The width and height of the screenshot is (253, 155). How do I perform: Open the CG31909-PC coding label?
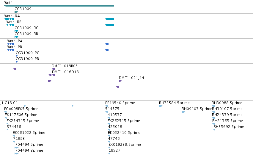[27, 53]
